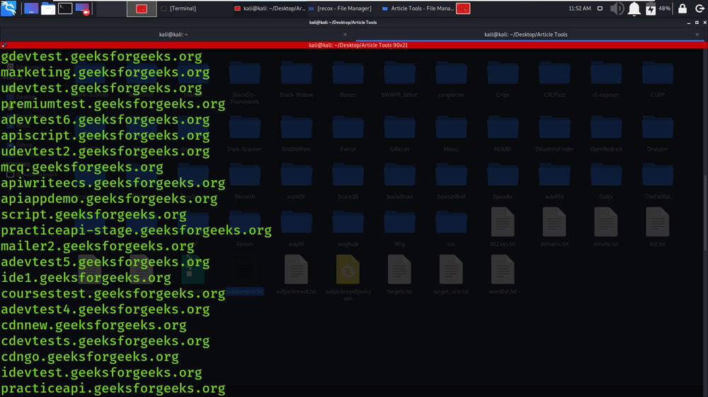Click the line apiappdemo.geeksforgeeks.org
The height and width of the screenshot is (397, 708).
[x=109, y=198]
